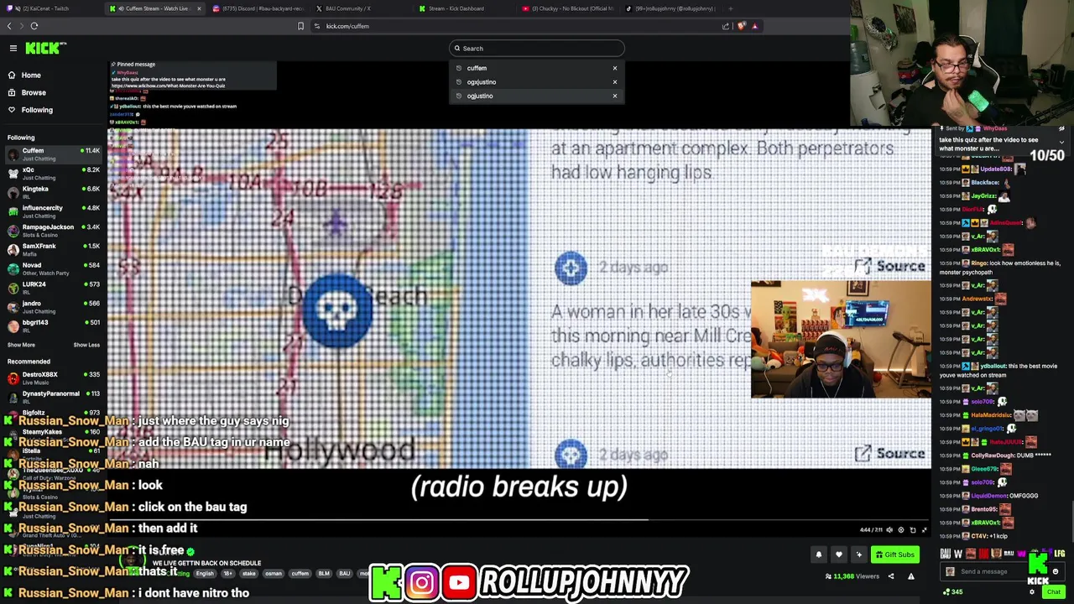
Task: Open RampageJackson channel in sidebar
Action: [53, 231]
